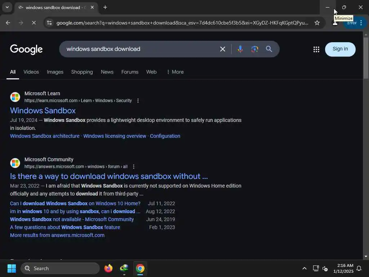
Task: Click the learn.microsoft.com breadcrumb URL
Action: tap(78, 101)
